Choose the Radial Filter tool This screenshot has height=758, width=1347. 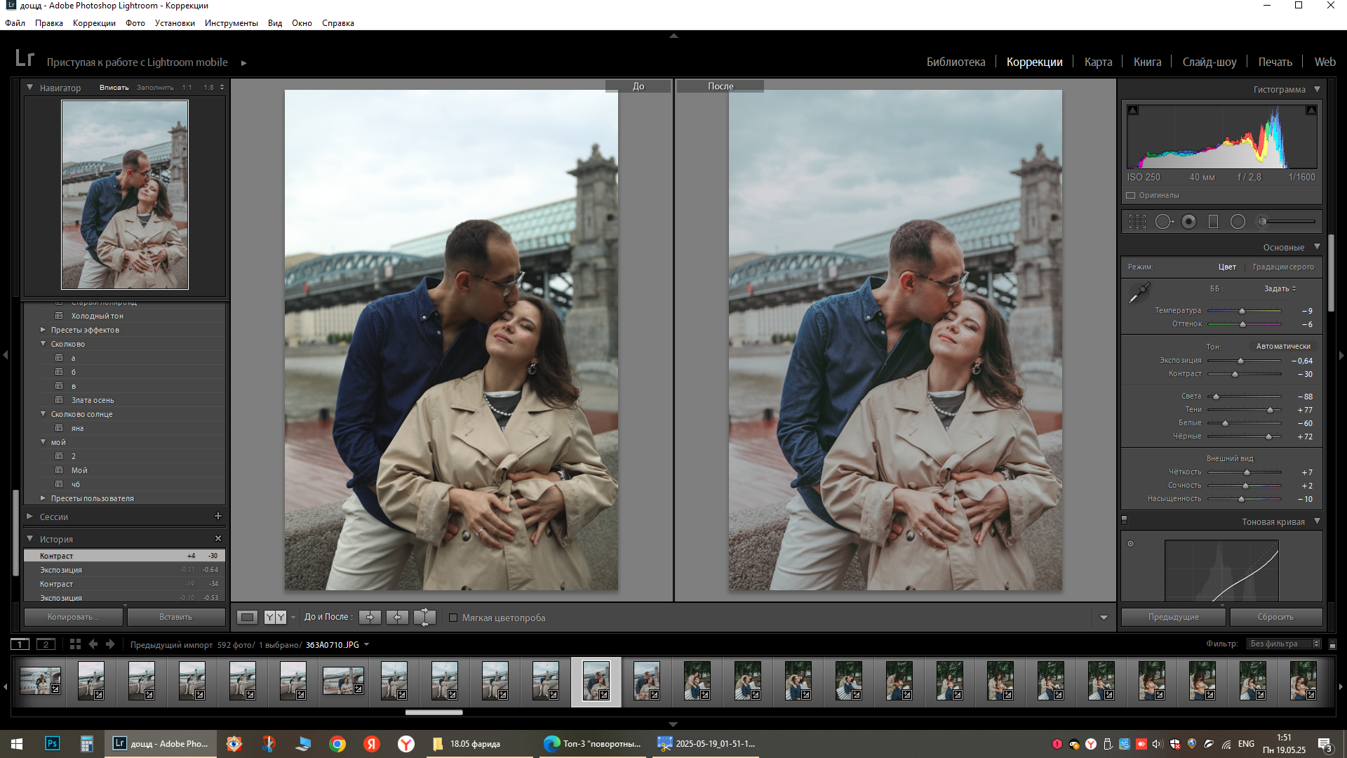click(1238, 222)
